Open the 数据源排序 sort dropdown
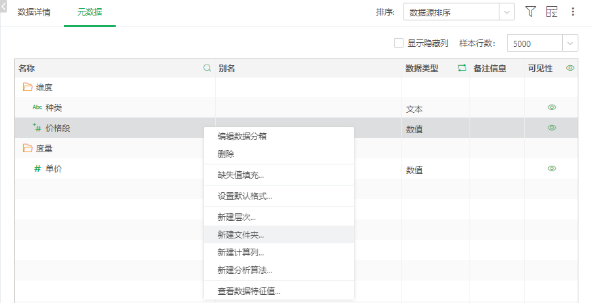Image resolution: width=592 pixels, height=303 pixels. [459, 12]
